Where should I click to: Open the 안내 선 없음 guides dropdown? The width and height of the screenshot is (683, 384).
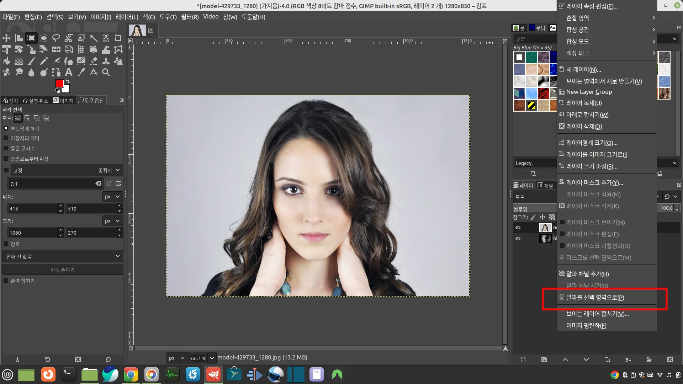point(63,256)
